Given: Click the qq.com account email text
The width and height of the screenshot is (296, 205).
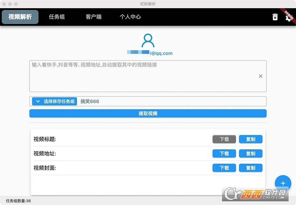Looking at the screenshot, I should (x=150, y=53).
